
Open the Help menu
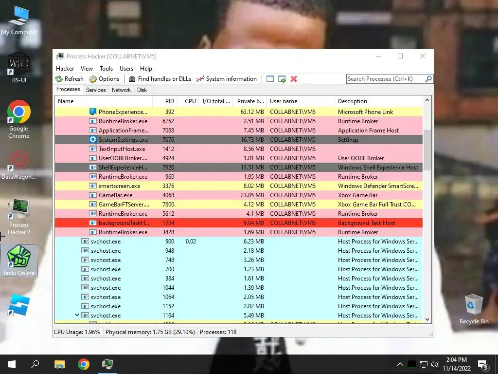click(146, 68)
